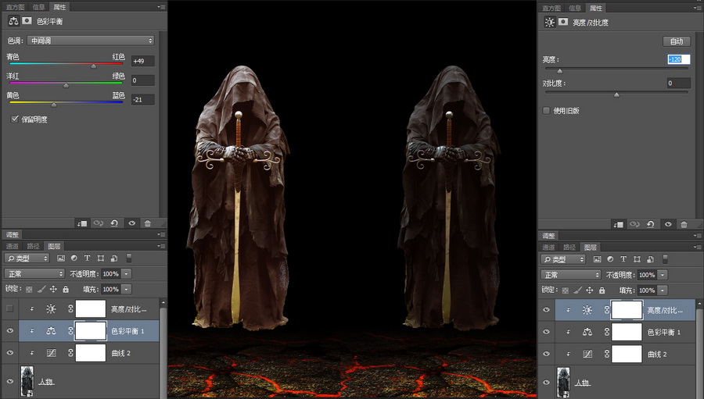
Task: Click 对比度 value field showing 0
Action: [678, 83]
